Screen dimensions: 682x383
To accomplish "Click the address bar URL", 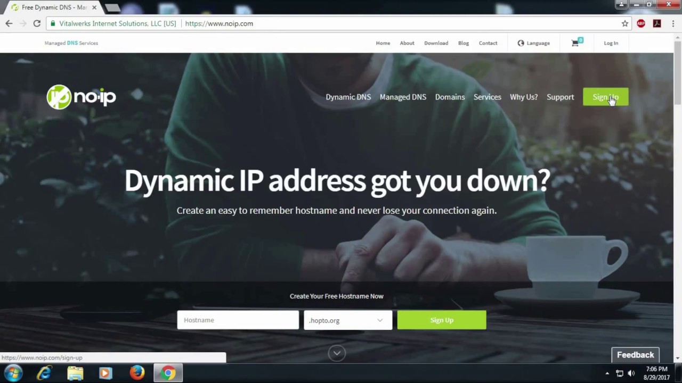I will [219, 23].
